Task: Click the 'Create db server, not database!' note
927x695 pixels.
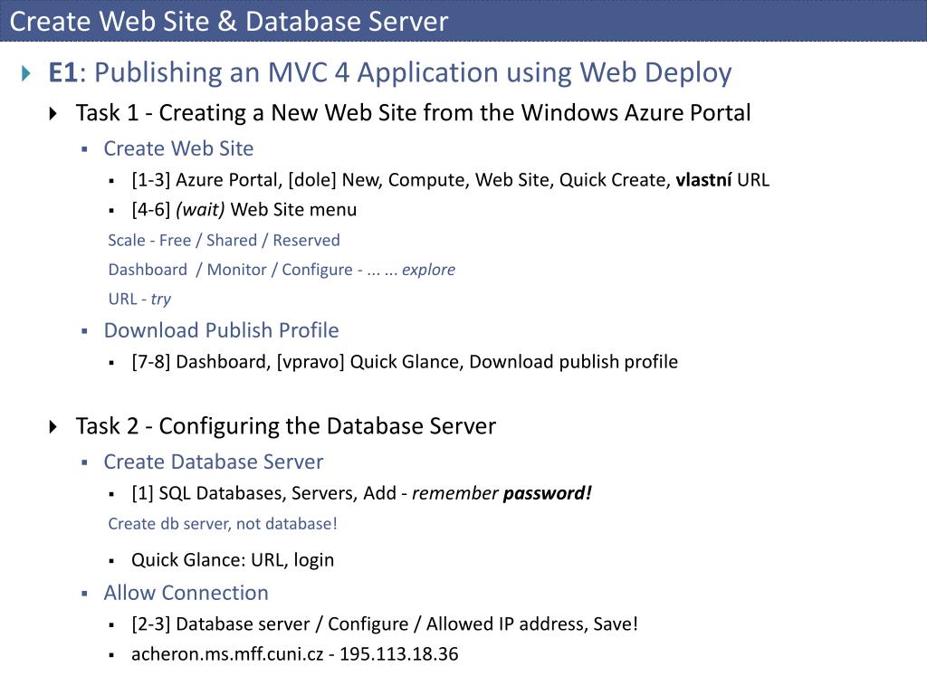Action: pyautogui.click(x=223, y=524)
